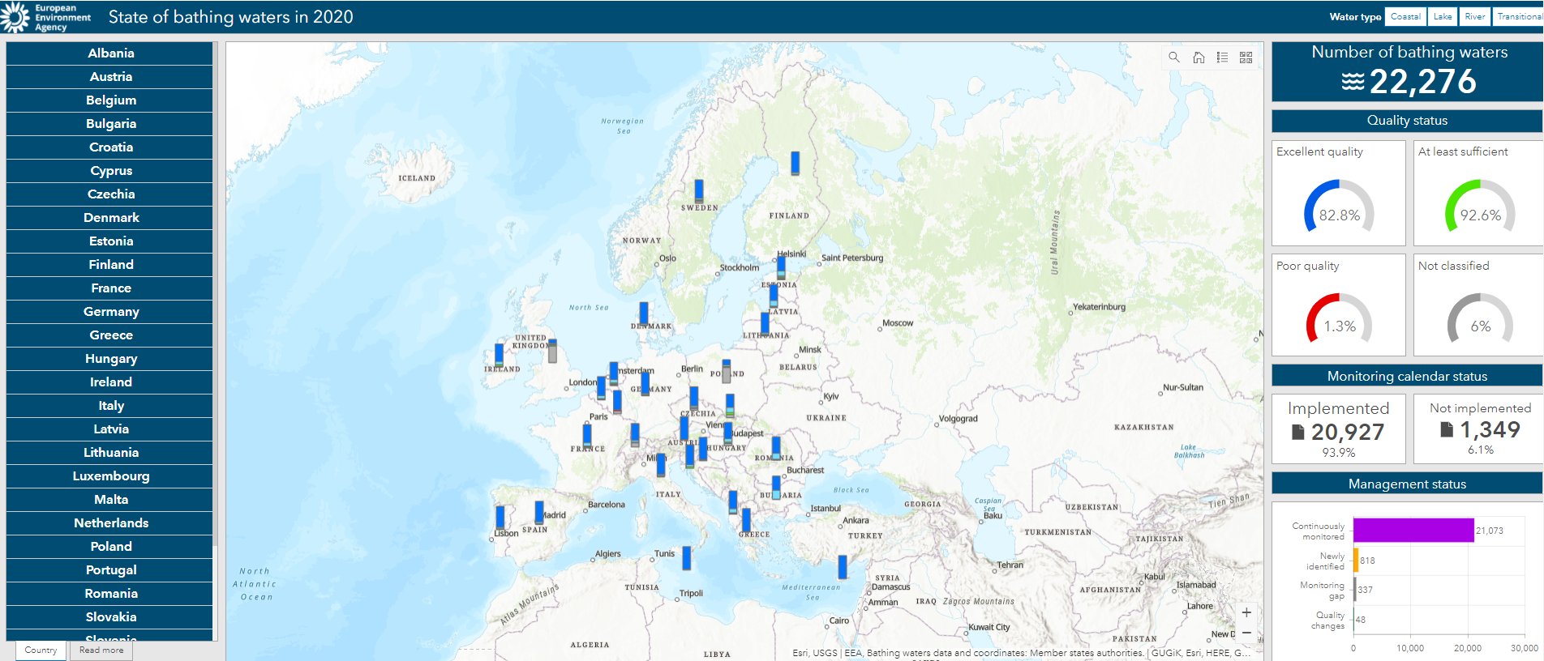Select the Finland bar marker on map
Viewport: 1544px width, 661px height.
796,163
